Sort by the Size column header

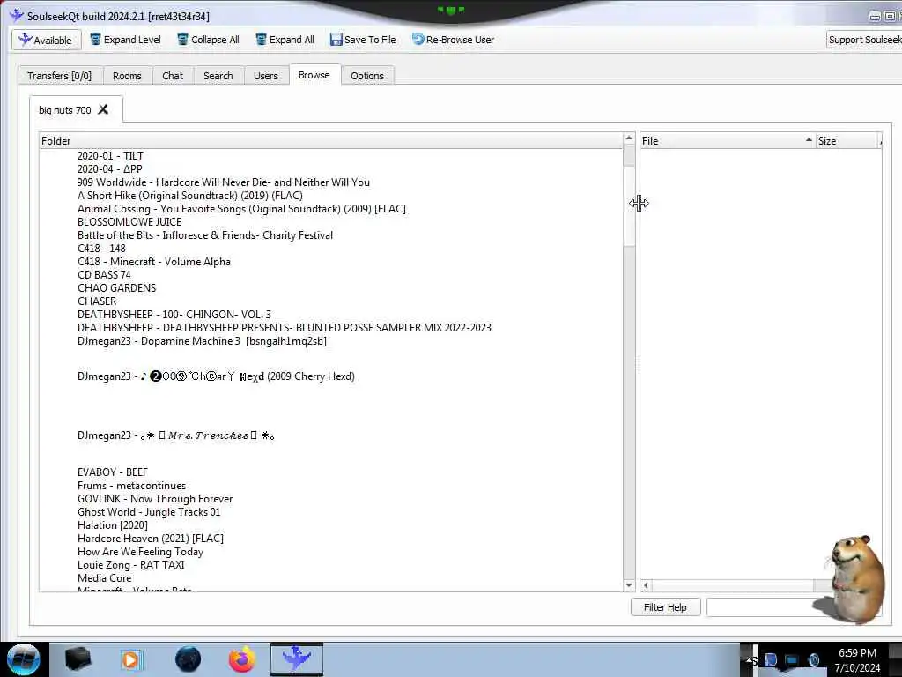pyautogui.click(x=848, y=140)
